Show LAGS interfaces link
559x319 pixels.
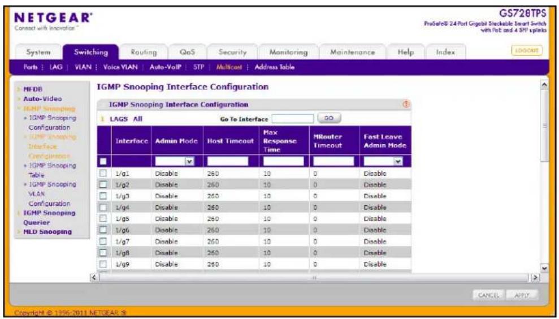pyautogui.click(x=119, y=119)
